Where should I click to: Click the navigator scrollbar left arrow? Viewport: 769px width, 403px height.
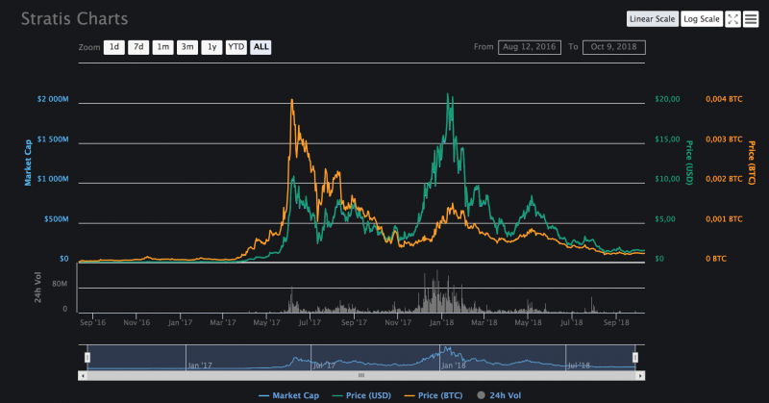click(x=83, y=375)
